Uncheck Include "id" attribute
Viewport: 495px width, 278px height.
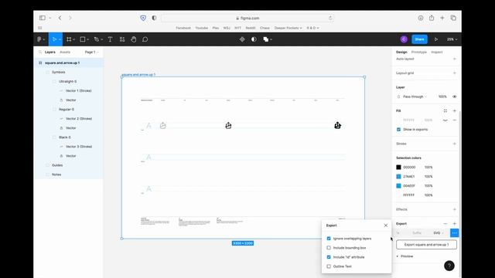click(329, 257)
